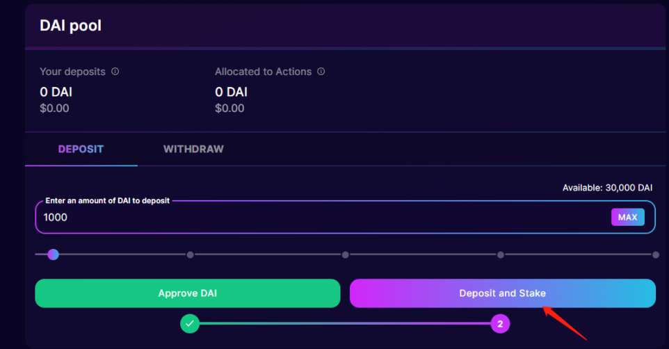Click the progress line between steps
The width and height of the screenshot is (669, 349).
tap(344, 323)
